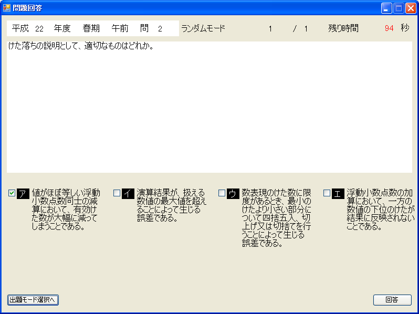Go back via 出題モード選択へ button
Viewport: 419px width, 314px height.
coord(33,300)
